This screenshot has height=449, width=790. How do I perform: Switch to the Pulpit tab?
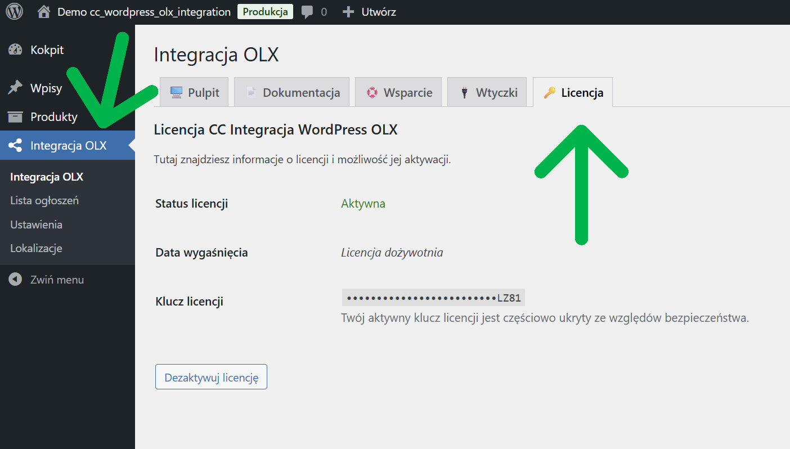point(194,92)
